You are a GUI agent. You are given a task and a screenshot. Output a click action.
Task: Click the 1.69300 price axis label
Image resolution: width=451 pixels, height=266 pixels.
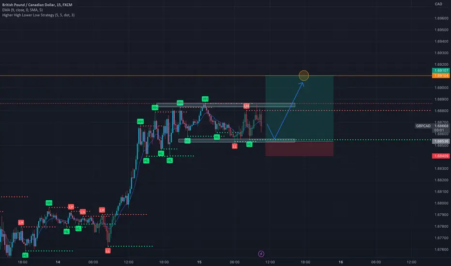441,53
